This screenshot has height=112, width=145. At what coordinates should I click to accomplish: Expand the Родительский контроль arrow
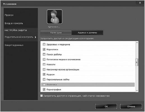click(x=35, y=37)
